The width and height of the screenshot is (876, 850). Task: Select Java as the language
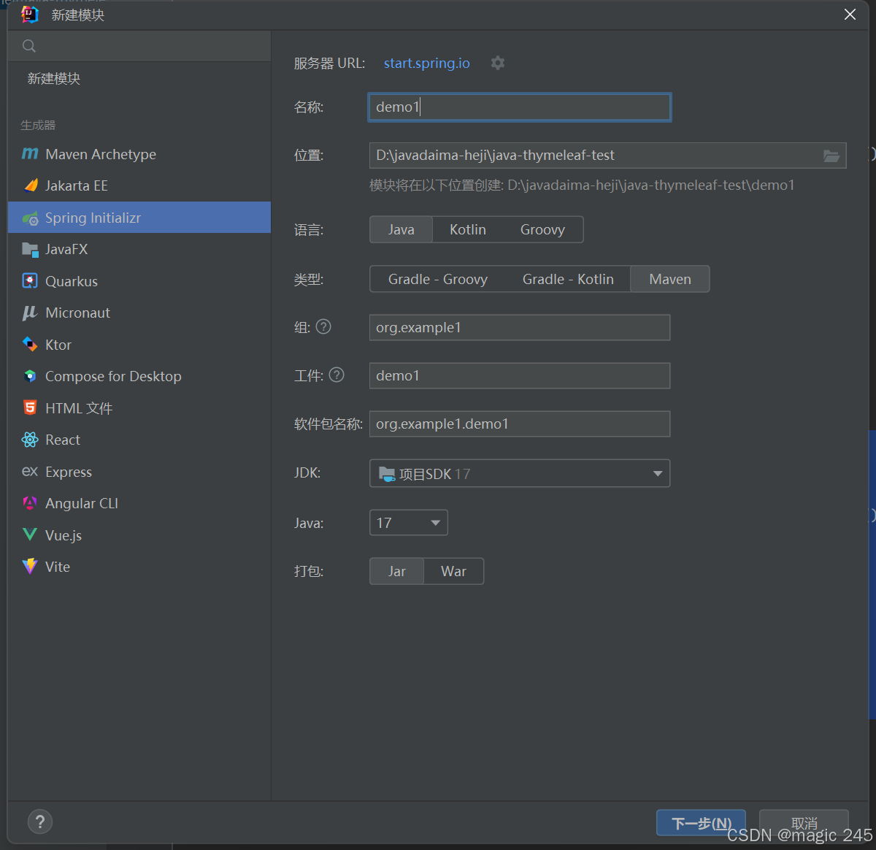[401, 229]
